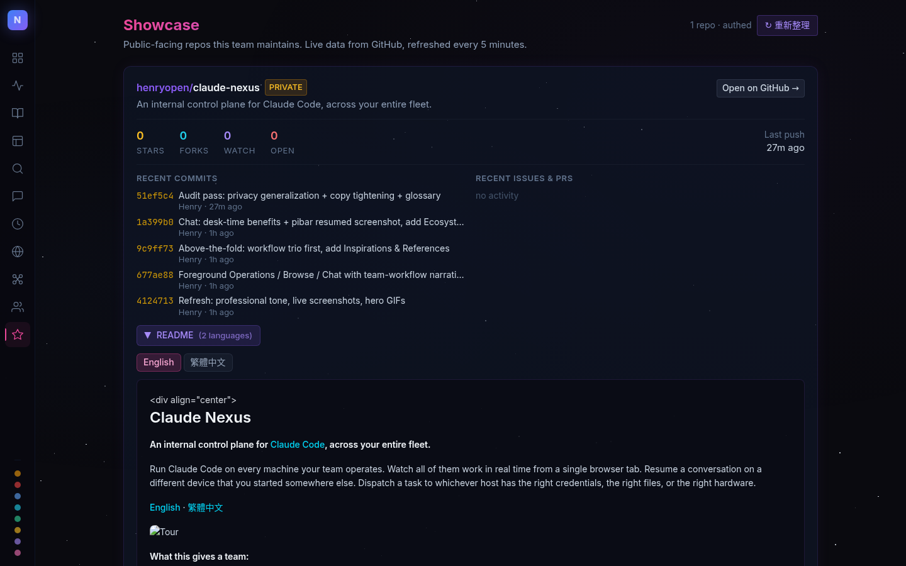
Task: Open the globe icon in sidebar
Action: click(18, 252)
